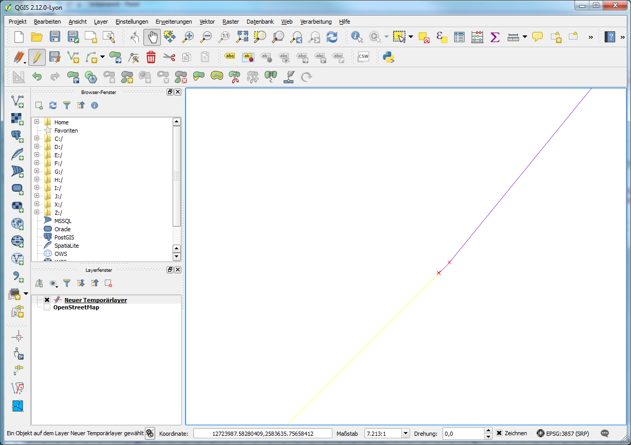Enable the OpenStreetMap layer checkbox
Viewport: 631px width, 445px height.
coord(47,307)
